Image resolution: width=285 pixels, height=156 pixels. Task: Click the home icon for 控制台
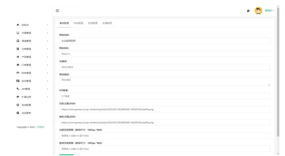(x=18, y=25)
